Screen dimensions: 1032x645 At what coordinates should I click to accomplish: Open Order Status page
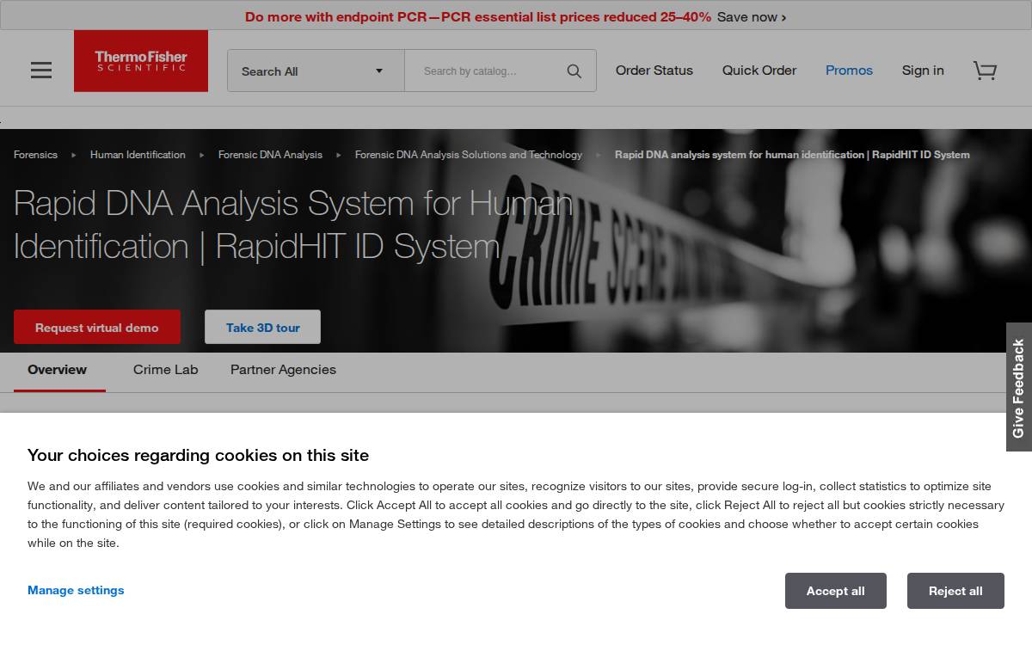point(654,71)
